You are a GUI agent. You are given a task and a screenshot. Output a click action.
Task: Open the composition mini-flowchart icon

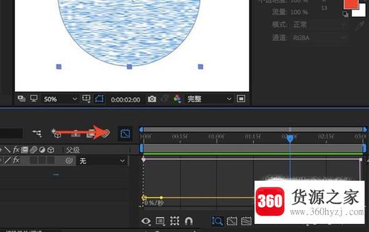[x=37, y=133]
